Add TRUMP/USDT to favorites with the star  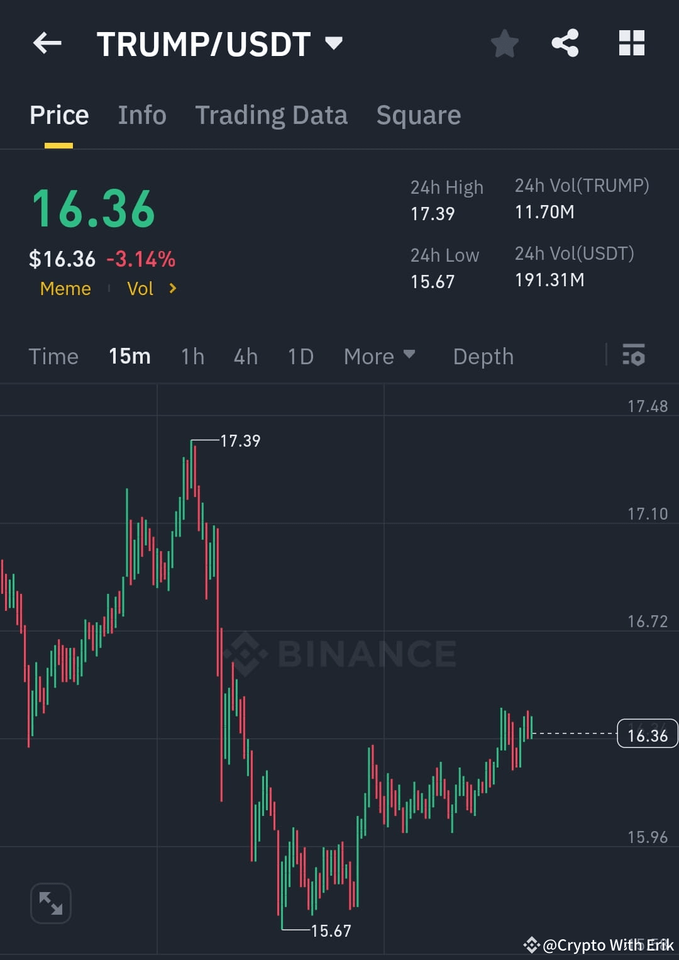pyautogui.click(x=504, y=43)
